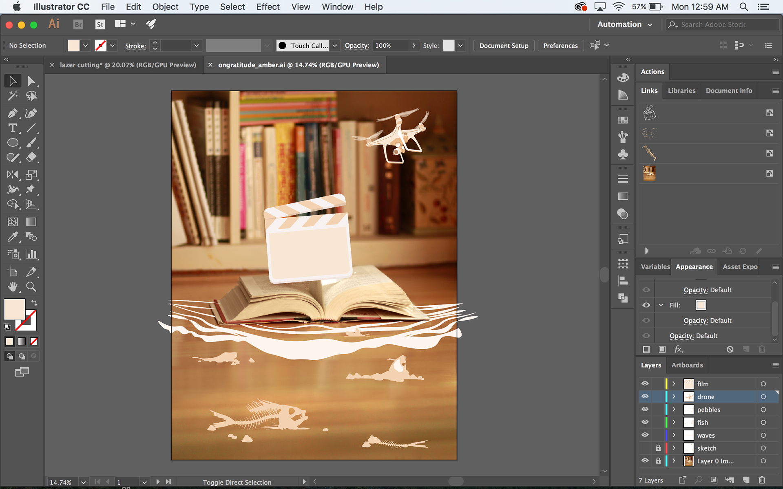Pick the Eyedropper tool
The width and height of the screenshot is (783, 489).
(x=12, y=237)
